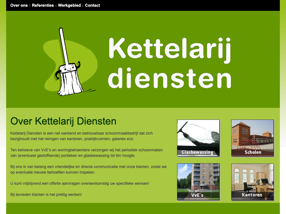This screenshot has height=214, width=286.
Task: Click the Scholen caption label
Action: click(253, 152)
